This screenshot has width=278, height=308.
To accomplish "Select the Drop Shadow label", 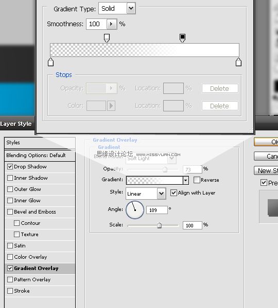I will coord(30,166).
